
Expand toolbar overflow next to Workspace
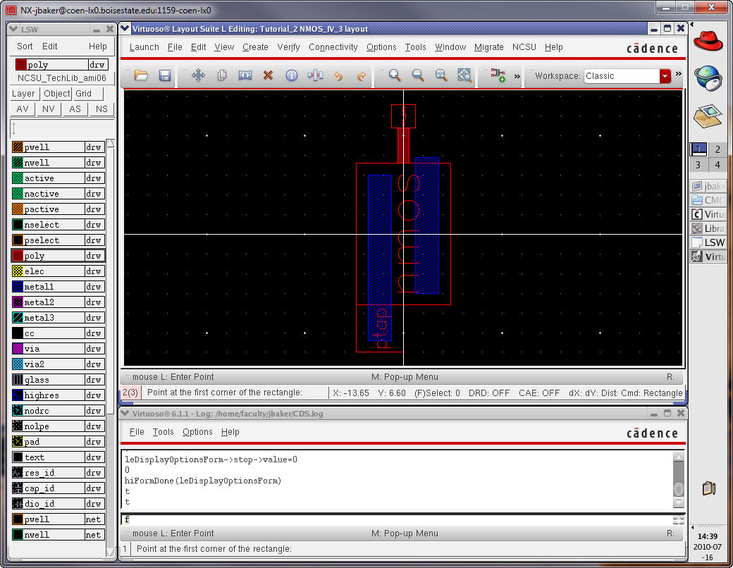click(x=679, y=74)
